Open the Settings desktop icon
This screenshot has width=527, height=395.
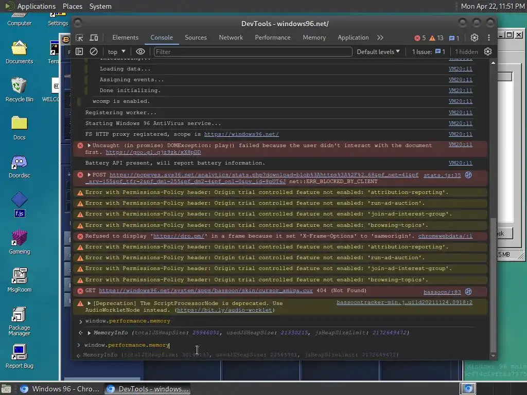click(58, 20)
